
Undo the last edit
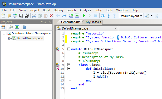point(58,16)
